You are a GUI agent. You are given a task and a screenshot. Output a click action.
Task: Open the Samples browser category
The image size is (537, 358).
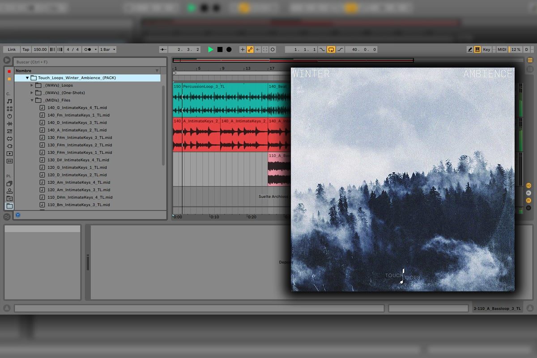tap(9, 161)
